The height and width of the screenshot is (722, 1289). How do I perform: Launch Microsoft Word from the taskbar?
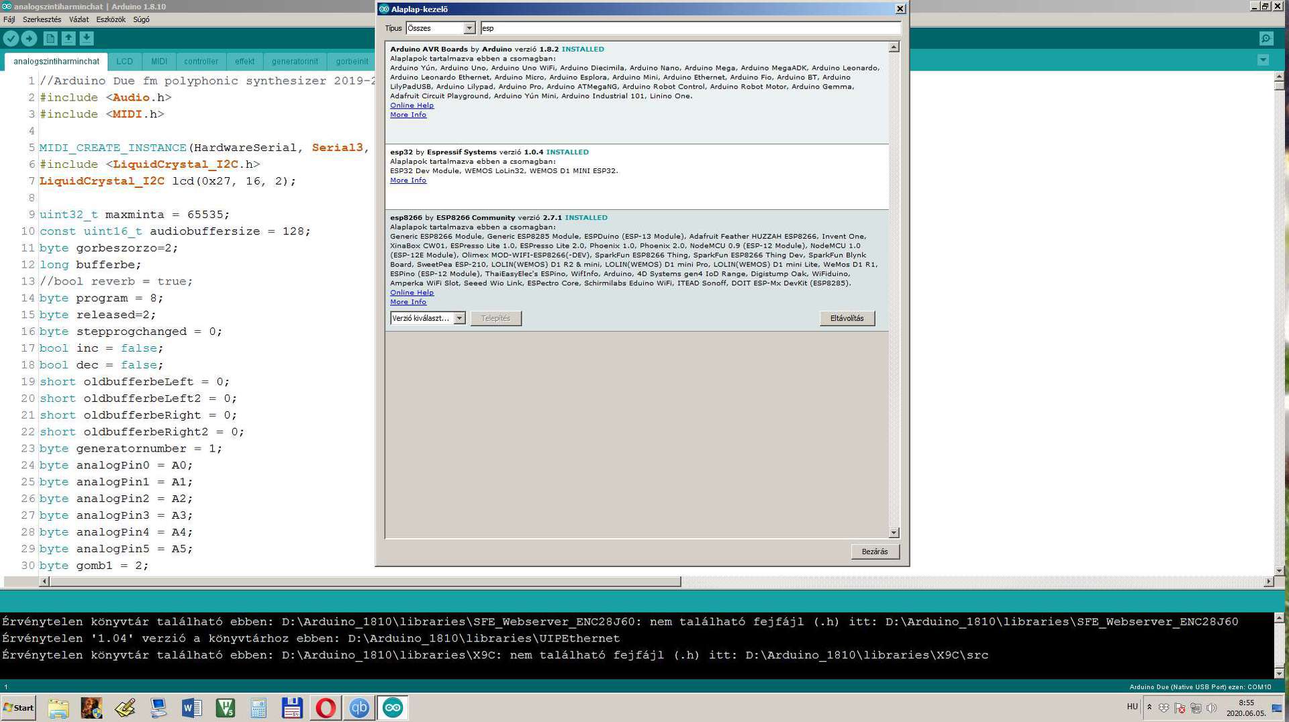click(192, 708)
